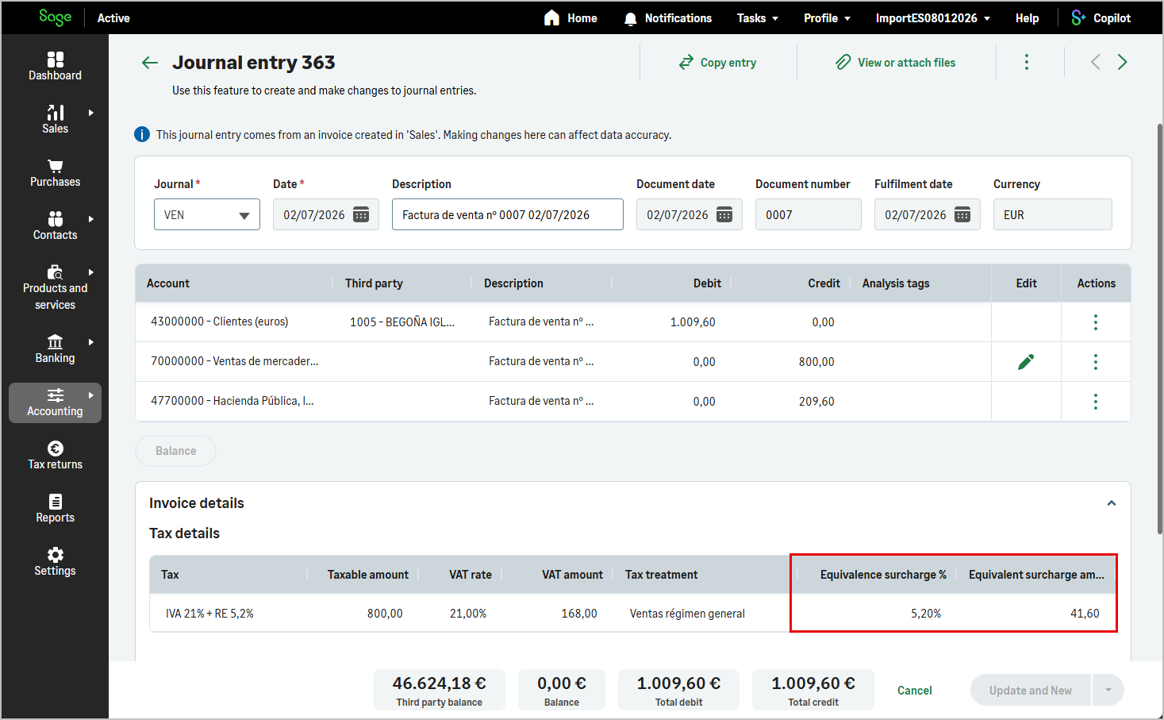
Task: Click View or attach files
Action: pos(896,63)
